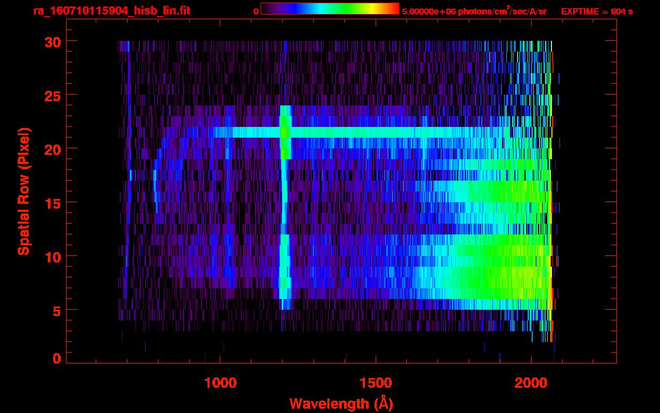Click the x-axis tick label 2000

coord(532,383)
